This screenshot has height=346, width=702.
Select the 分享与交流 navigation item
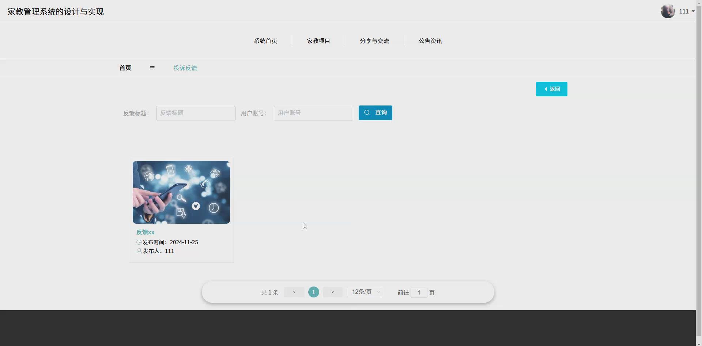[x=374, y=41]
